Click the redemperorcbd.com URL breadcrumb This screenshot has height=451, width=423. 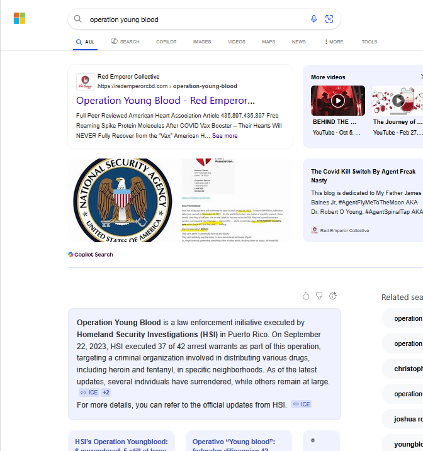[167, 86]
